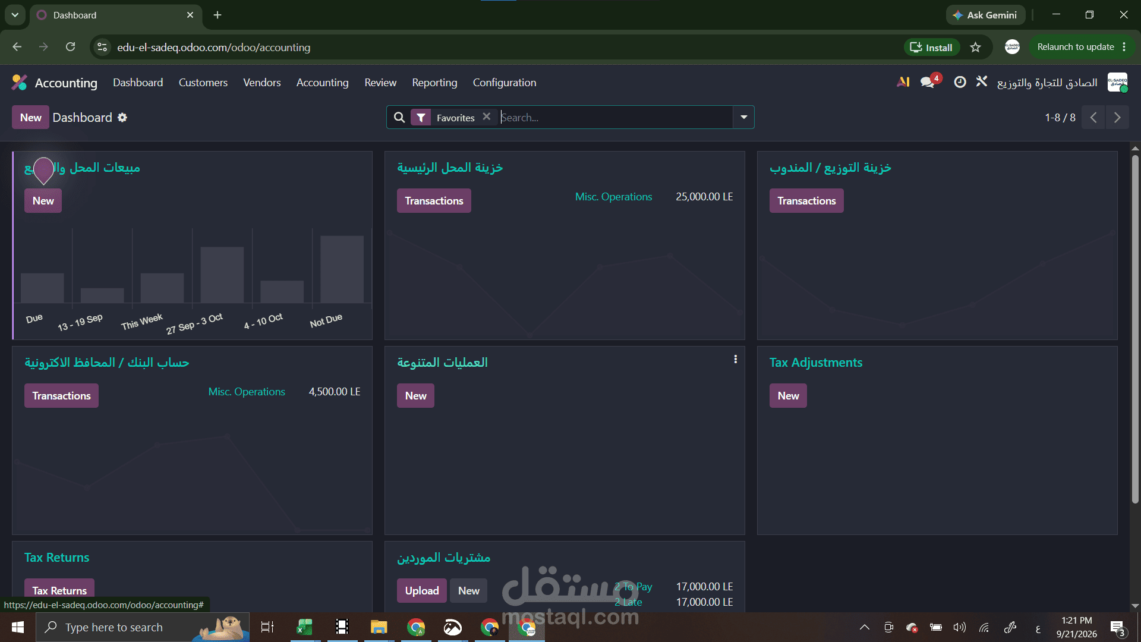The width and height of the screenshot is (1141, 642).
Task: Open the Dashboard menu item
Action: pos(138,83)
